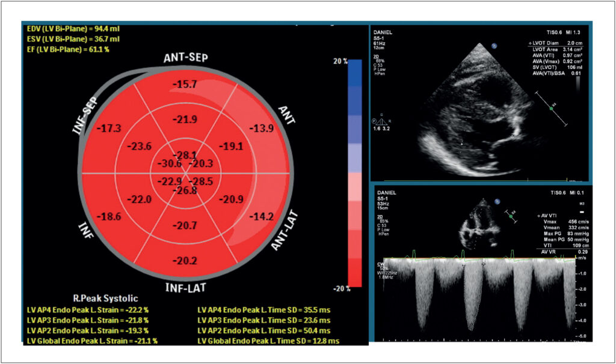
Task: Select the basal INF-LAT segment value -20.2
Action: pyautogui.click(x=185, y=261)
